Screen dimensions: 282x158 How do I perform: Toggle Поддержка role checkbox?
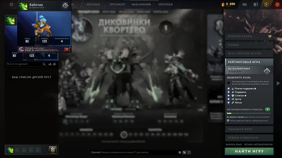click(229, 92)
